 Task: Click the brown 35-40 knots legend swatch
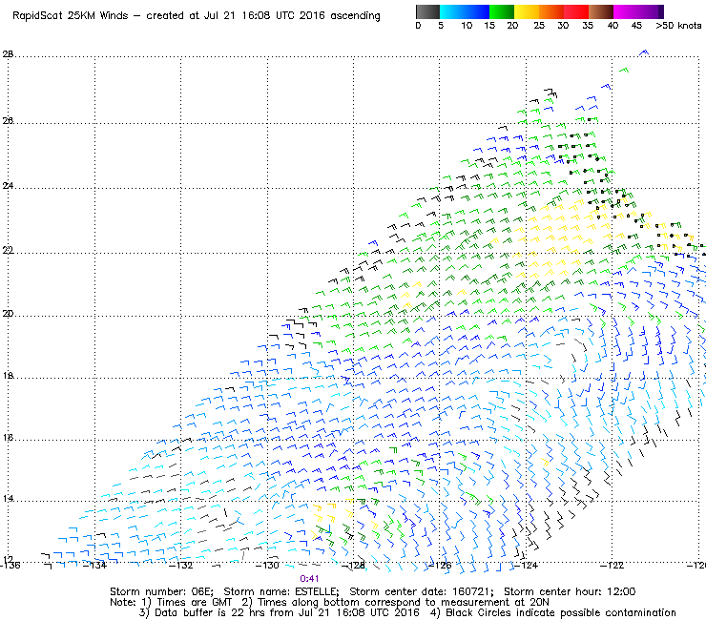click(601, 11)
